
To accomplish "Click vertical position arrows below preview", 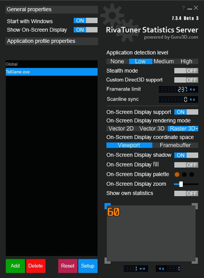I will [162, 269].
